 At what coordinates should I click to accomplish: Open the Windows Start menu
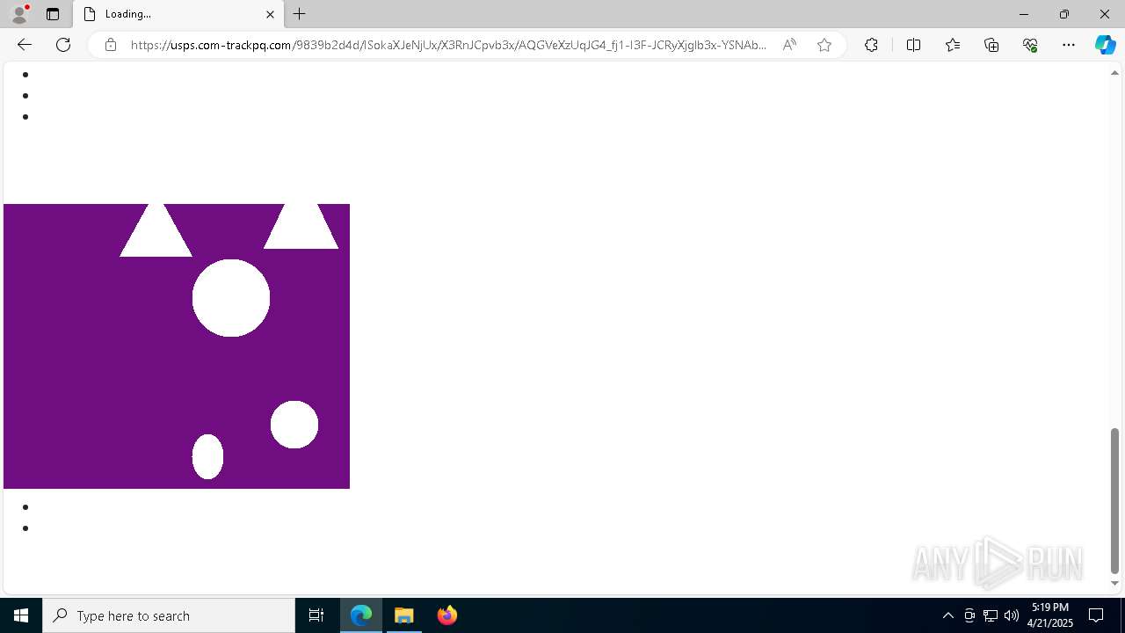click(21, 615)
